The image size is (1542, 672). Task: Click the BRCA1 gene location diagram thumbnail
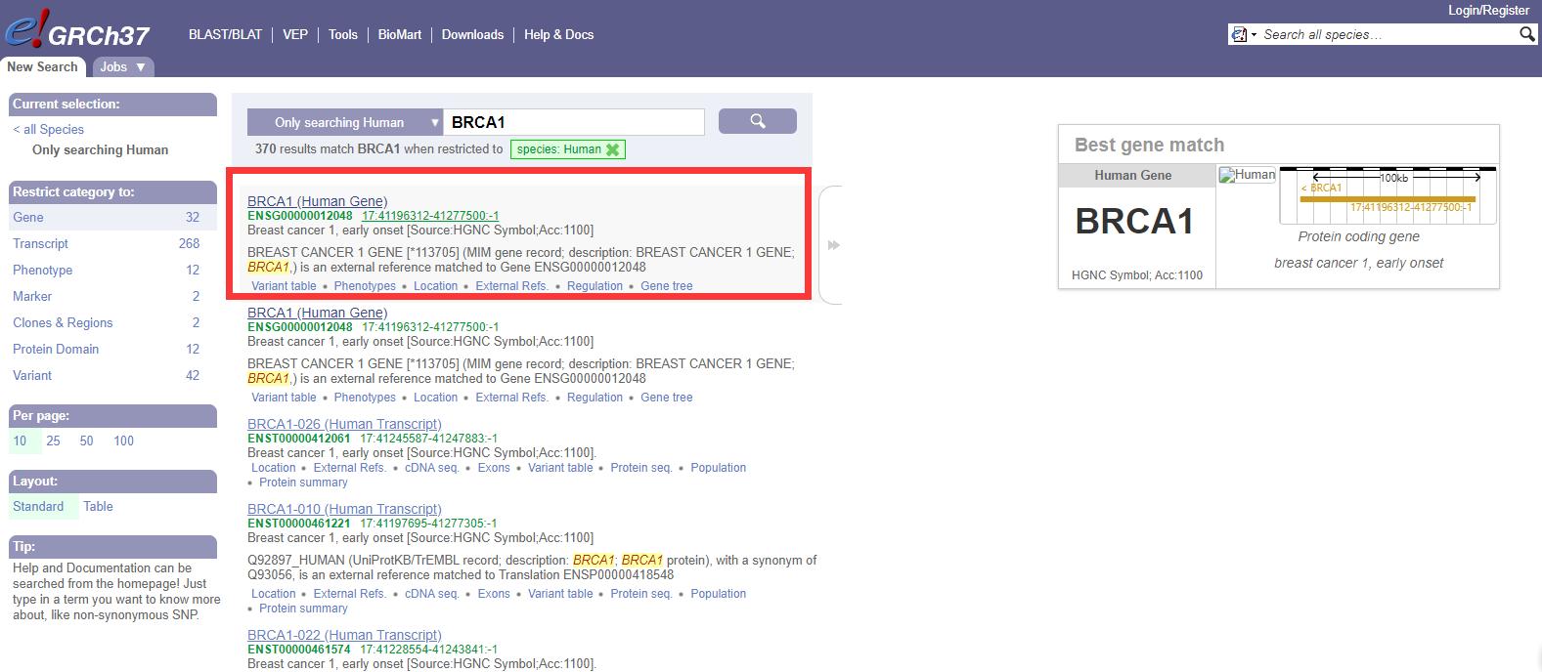click(1388, 194)
